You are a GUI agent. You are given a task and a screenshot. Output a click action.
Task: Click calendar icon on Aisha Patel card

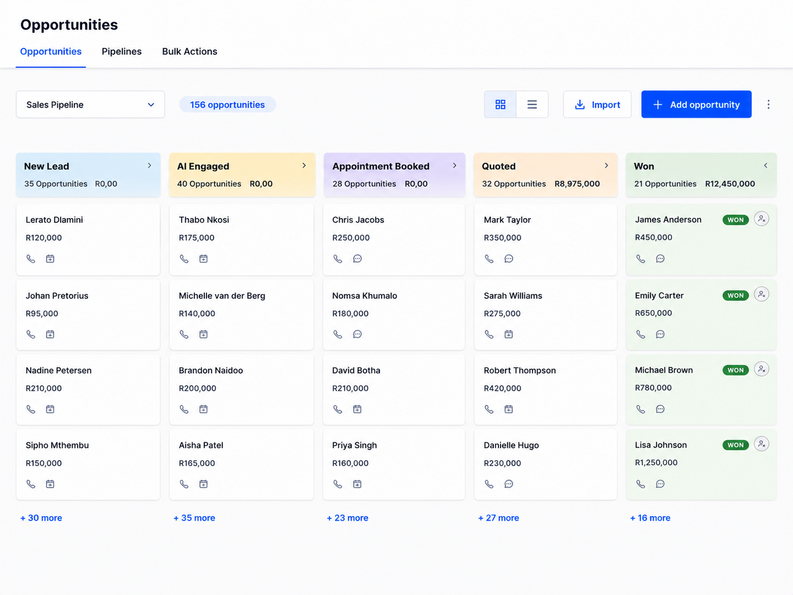pyautogui.click(x=203, y=484)
